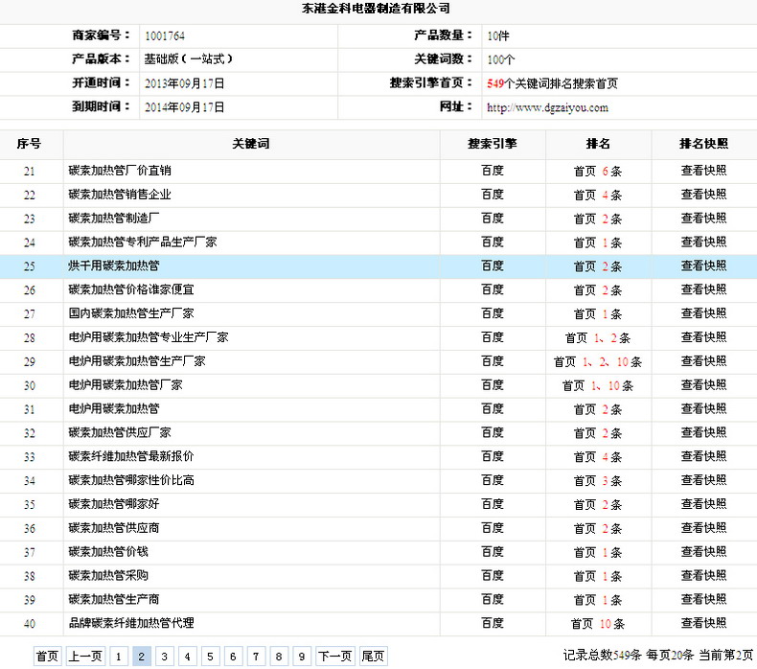View 查看快照 for row 27
The image size is (757, 669).
(x=703, y=313)
